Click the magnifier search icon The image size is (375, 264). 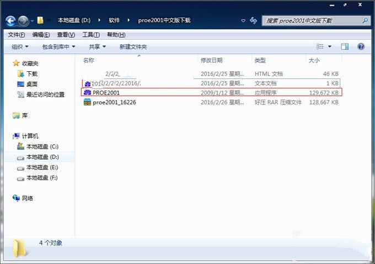coord(365,20)
